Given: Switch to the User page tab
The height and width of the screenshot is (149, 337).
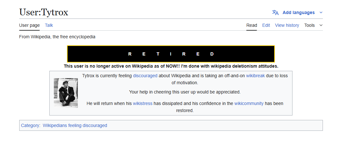Looking at the screenshot, I should click(29, 25).
